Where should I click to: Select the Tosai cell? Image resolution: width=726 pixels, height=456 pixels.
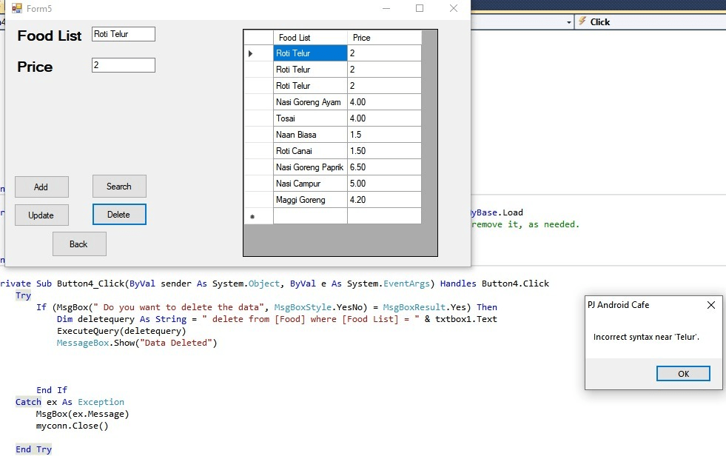(310, 118)
